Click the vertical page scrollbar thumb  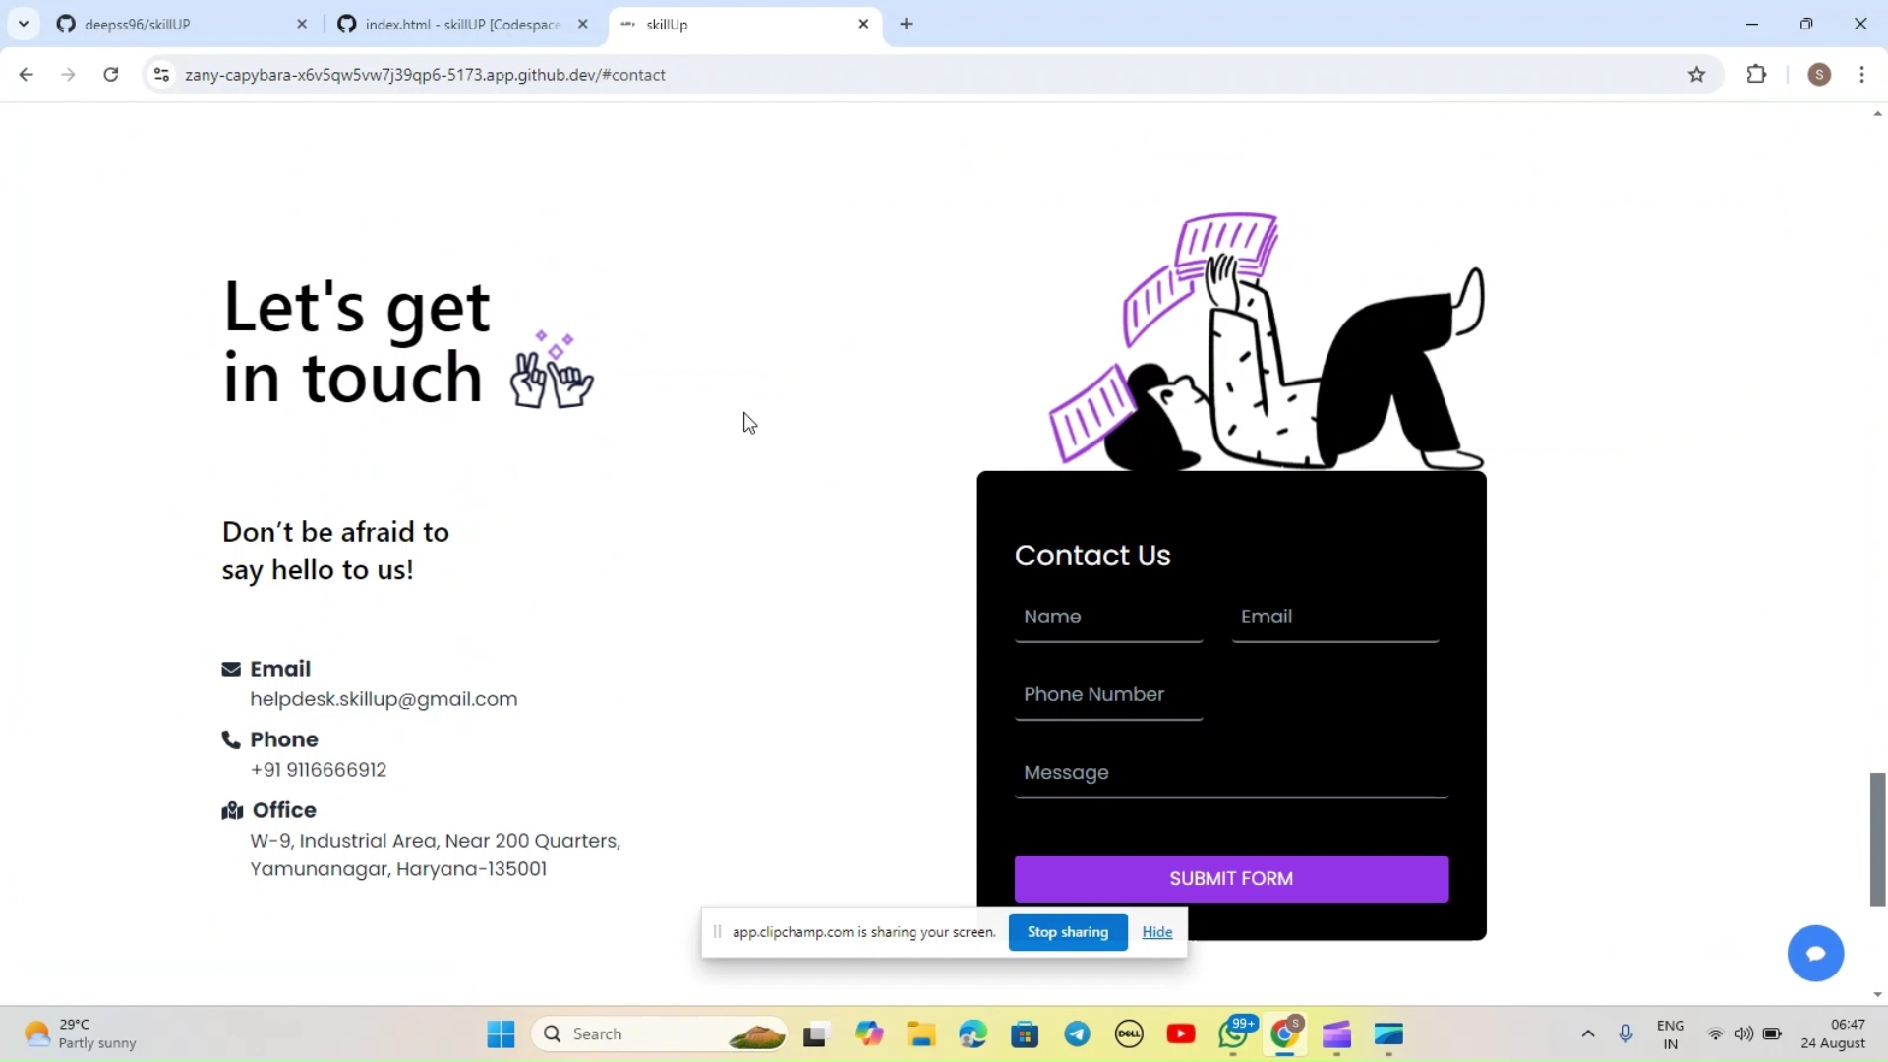(1877, 838)
